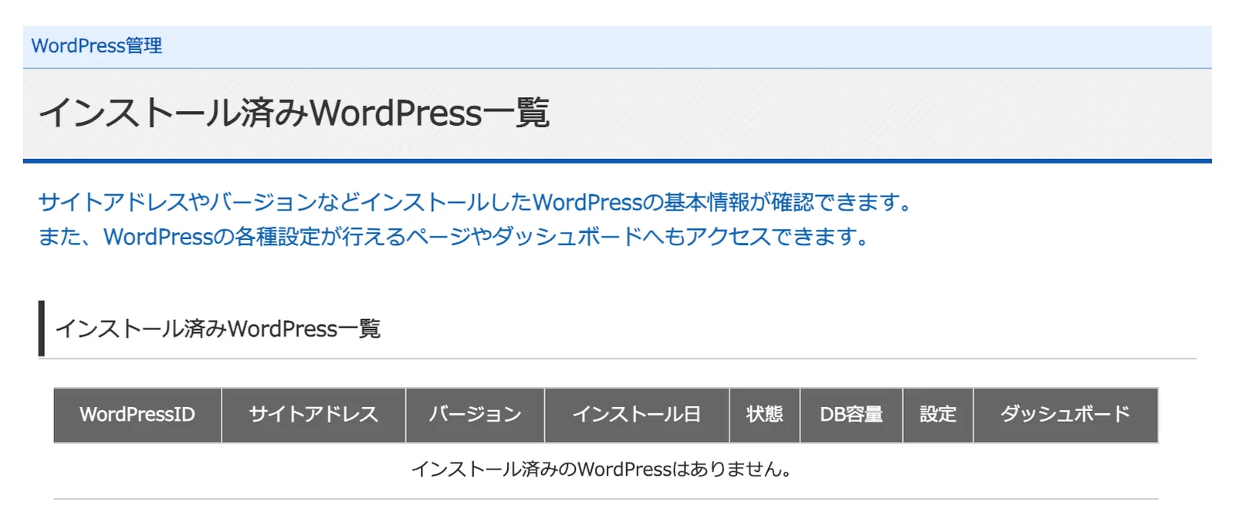
Task: Select the バージョン column header
Action: tap(475, 415)
